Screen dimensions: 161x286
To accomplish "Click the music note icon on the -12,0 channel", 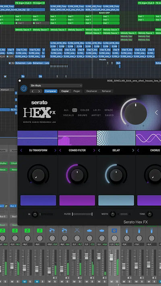I will coord(15,230).
